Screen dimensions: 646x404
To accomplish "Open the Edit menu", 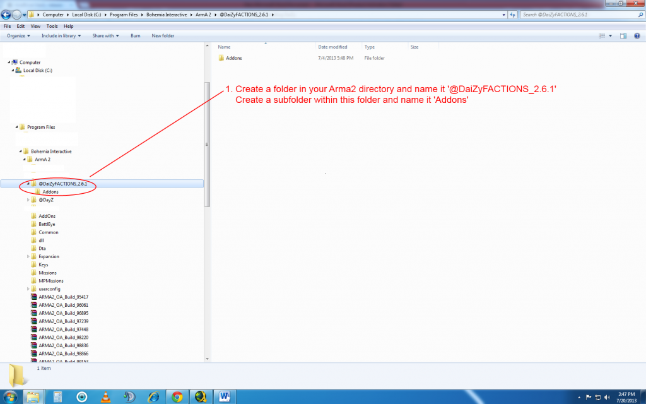I will (x=21, y=26).
